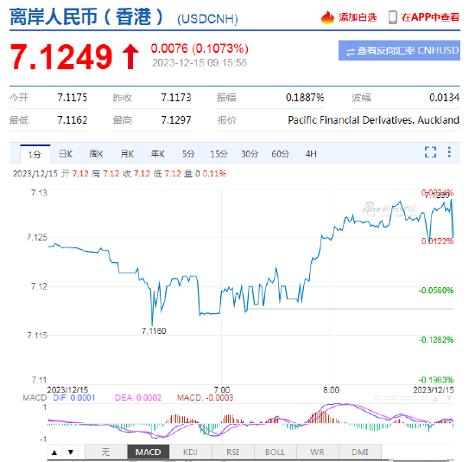Click the -0.1282% right axis label
475x462 pixels.
point(436,340)
